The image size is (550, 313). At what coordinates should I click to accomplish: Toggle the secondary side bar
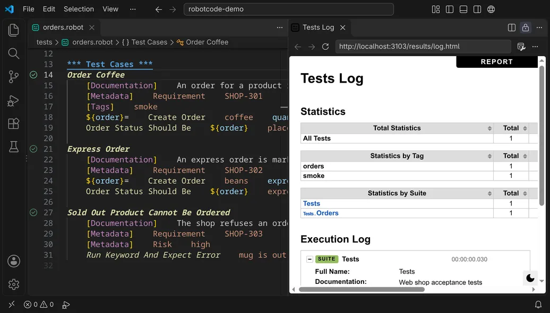[477, 10]
